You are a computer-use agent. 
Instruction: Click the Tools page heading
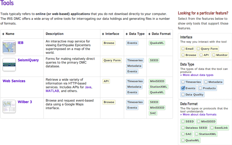[7, 3]
